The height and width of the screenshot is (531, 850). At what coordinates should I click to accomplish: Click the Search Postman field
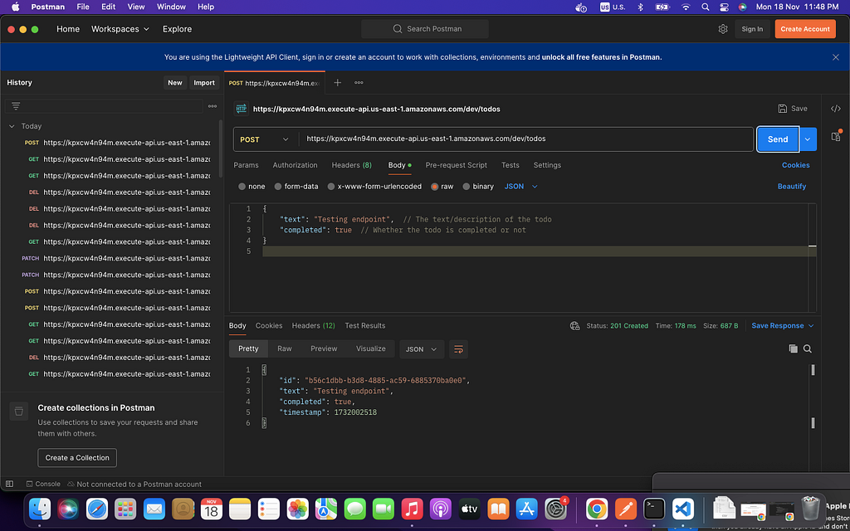(425, 29)
